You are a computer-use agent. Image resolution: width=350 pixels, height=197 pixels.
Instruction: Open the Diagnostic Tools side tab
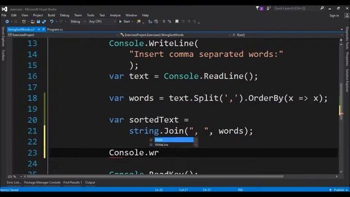(347, 38)
